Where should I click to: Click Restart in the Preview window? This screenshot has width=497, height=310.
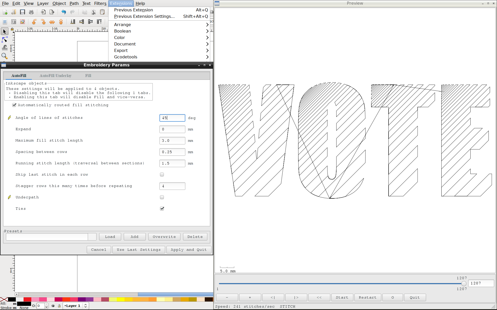[x=368, y=297]
